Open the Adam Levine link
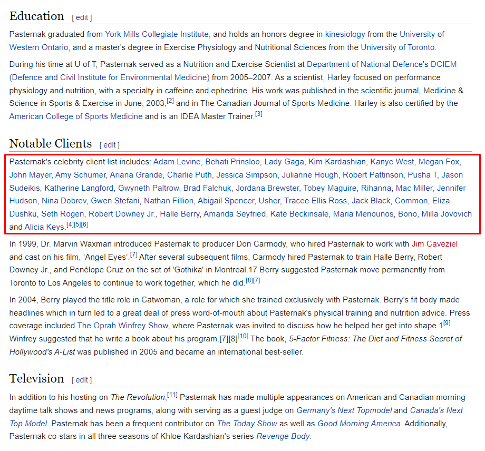Screen dimensions: 485x451 [x=177, y=162]
